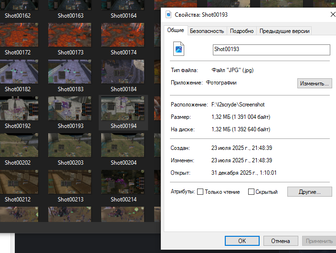Viewport: 336px width, 253px height.
Task: Click the file name field with Shot00193
Action: (271, 50)
